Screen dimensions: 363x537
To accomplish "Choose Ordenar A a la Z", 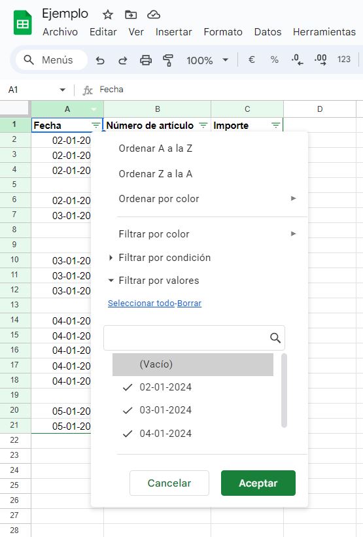I will click(x=156, y=148).
